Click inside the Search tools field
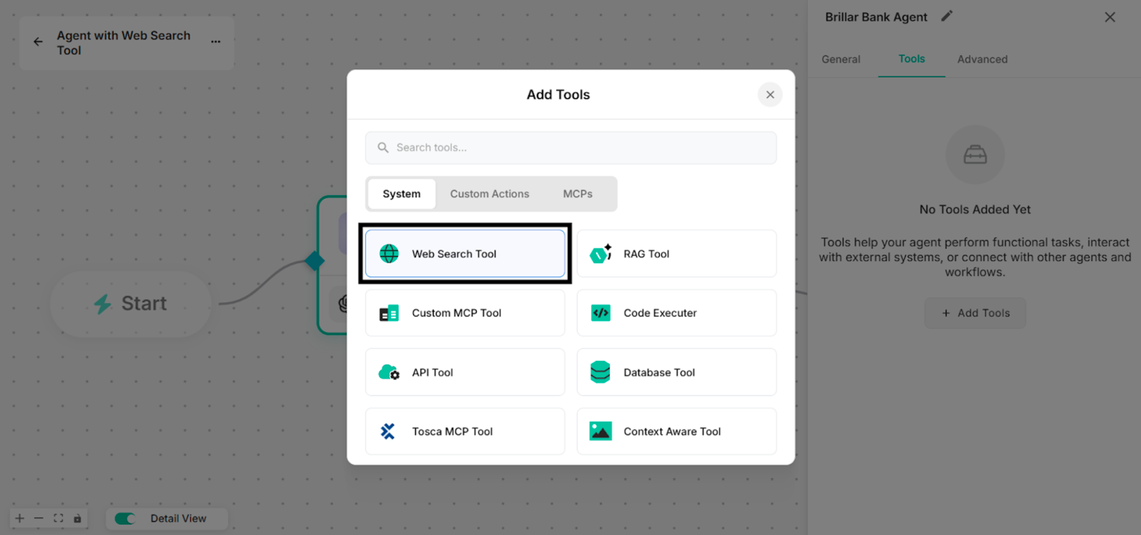 [x=570, y=147]
